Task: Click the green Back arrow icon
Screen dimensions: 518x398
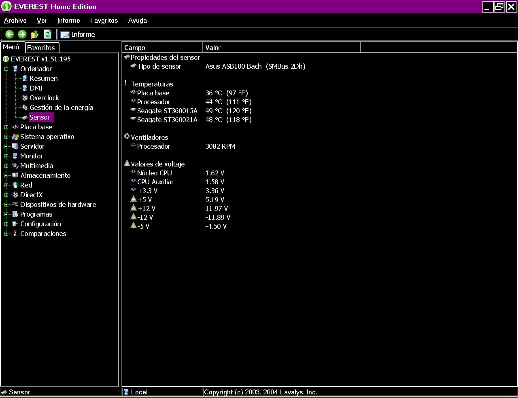Action: [10, 34]
